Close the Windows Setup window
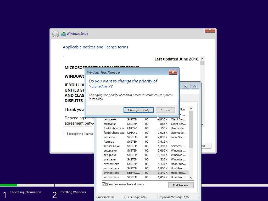 (210, 30)
